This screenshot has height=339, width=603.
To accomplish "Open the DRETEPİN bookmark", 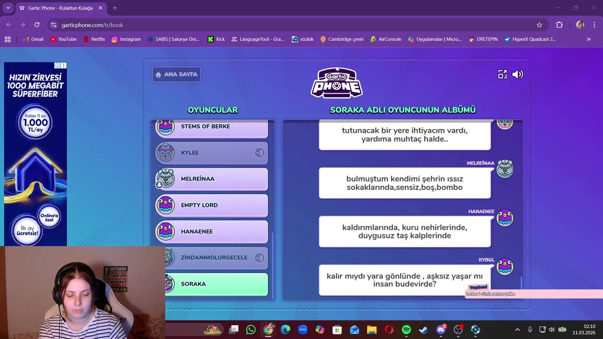I will coord(483,39).
